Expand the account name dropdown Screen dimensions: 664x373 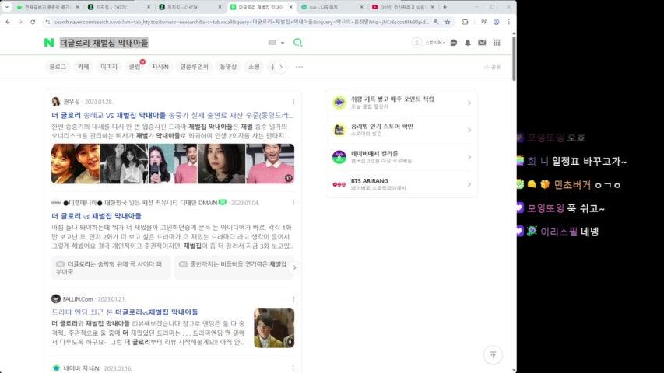coord(435,43)
